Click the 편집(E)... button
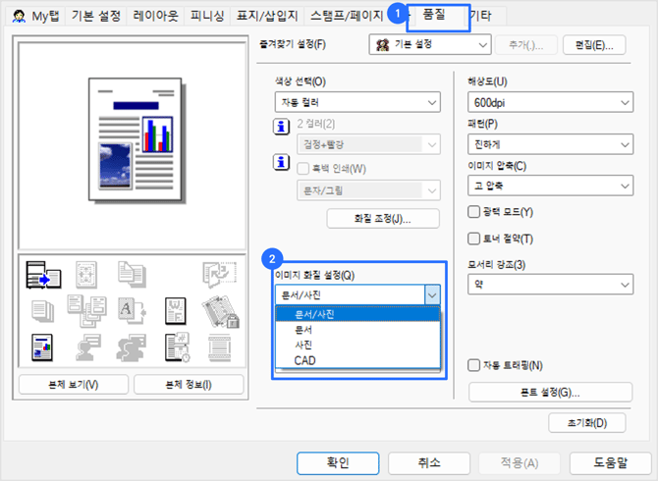 pos(594,45)
